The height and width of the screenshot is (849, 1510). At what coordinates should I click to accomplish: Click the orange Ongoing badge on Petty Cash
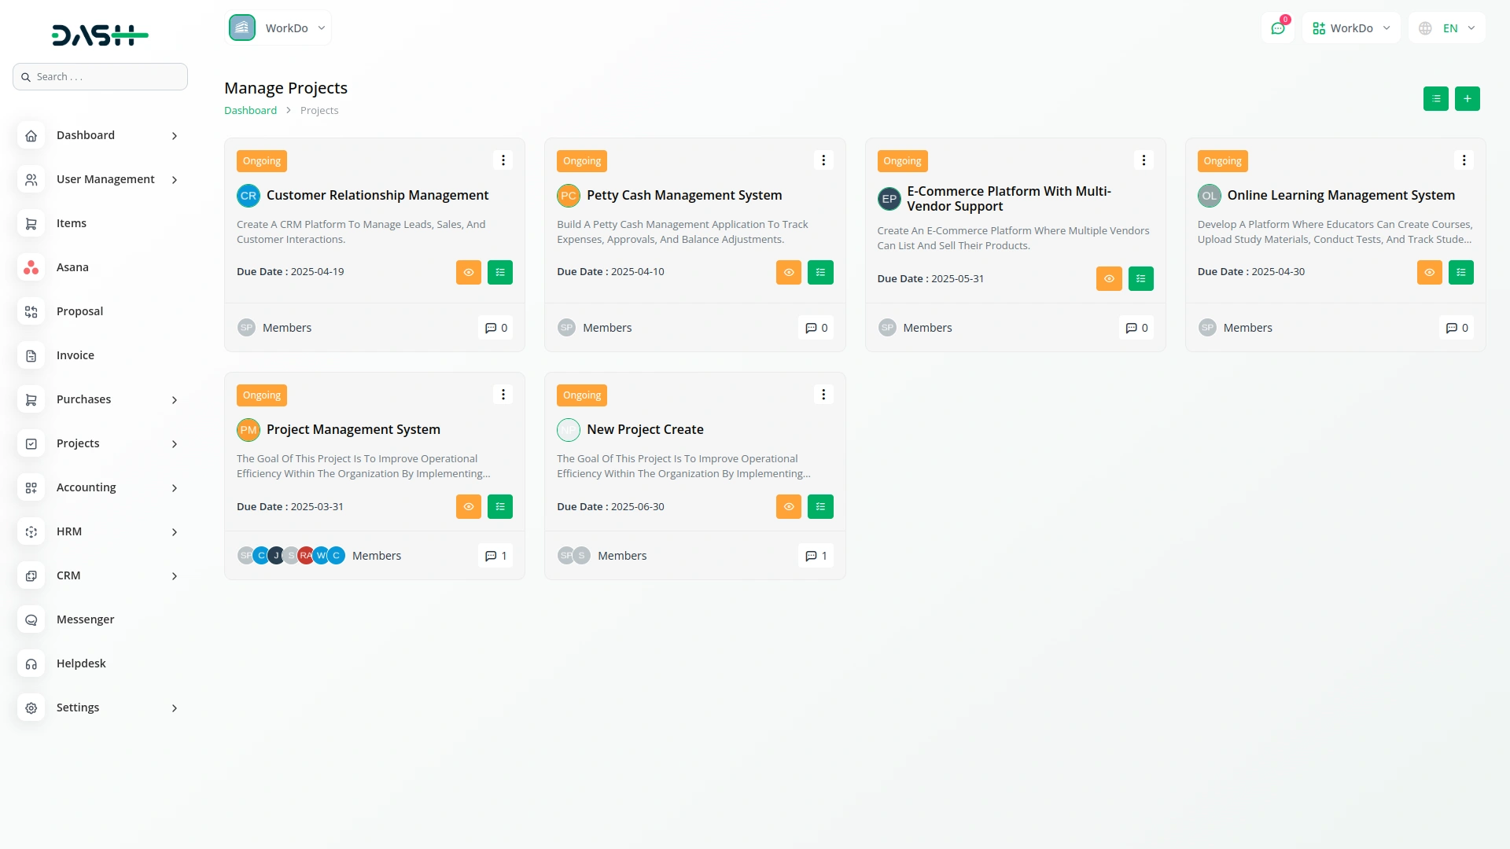point(581,161)
